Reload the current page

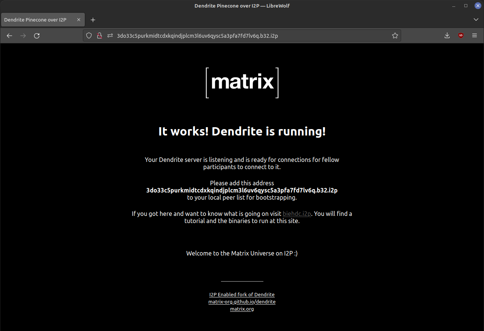tap(37, 35)
